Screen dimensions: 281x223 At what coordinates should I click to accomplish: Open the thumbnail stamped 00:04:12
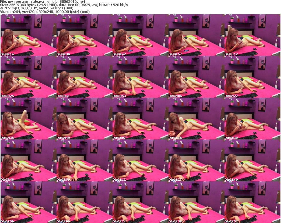click(x=140, y=160)
